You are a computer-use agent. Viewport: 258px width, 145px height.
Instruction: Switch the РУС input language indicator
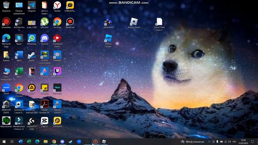click(235, 142)
